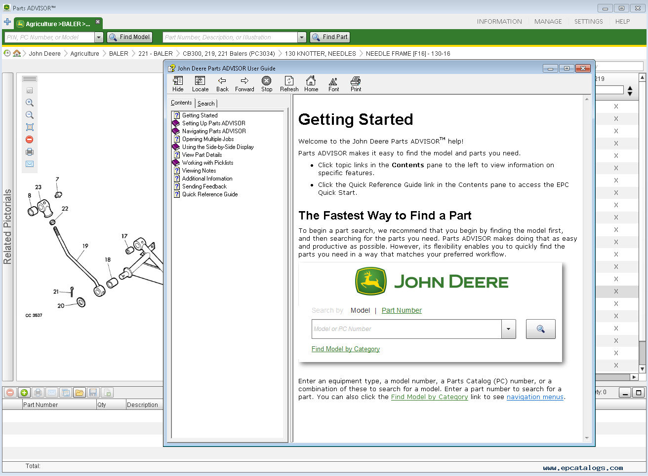648x476 pixels.
Task: Click the green add picklist button
Action: point(24,393)
